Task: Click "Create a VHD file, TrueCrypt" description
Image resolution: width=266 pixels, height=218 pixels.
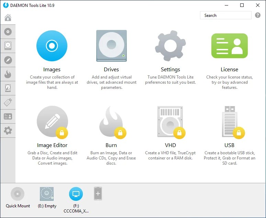Action: [170, 155]
